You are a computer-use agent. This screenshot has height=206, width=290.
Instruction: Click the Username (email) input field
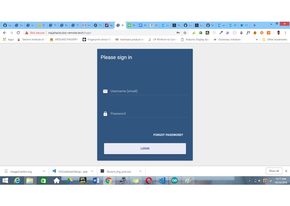(149, 91)
